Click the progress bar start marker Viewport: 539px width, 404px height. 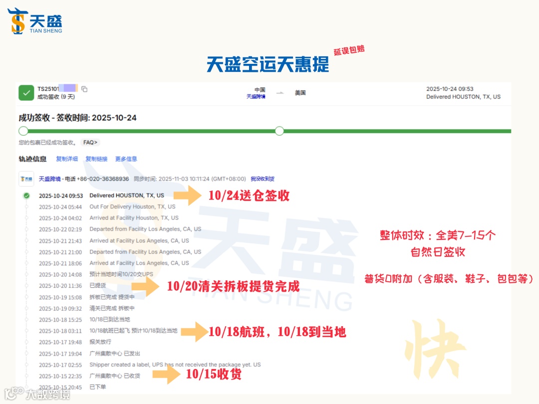tap(23, 131)
